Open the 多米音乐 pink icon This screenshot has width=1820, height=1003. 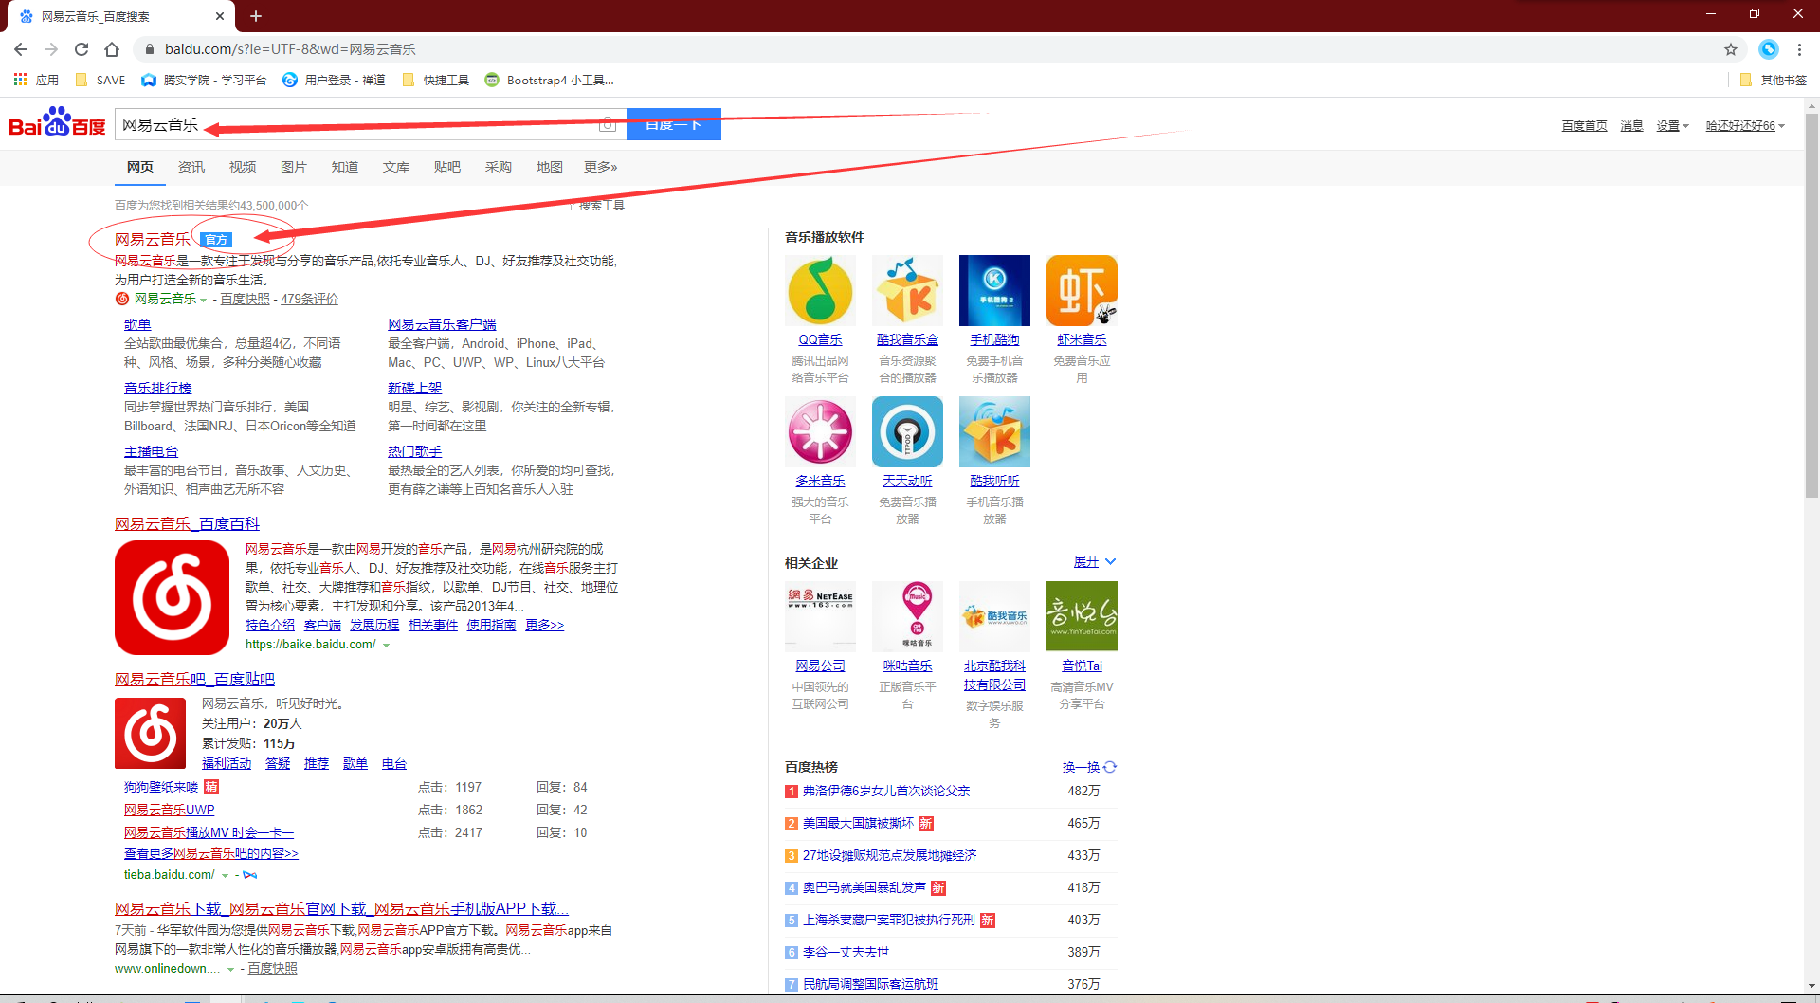click(x=820, y=431)
